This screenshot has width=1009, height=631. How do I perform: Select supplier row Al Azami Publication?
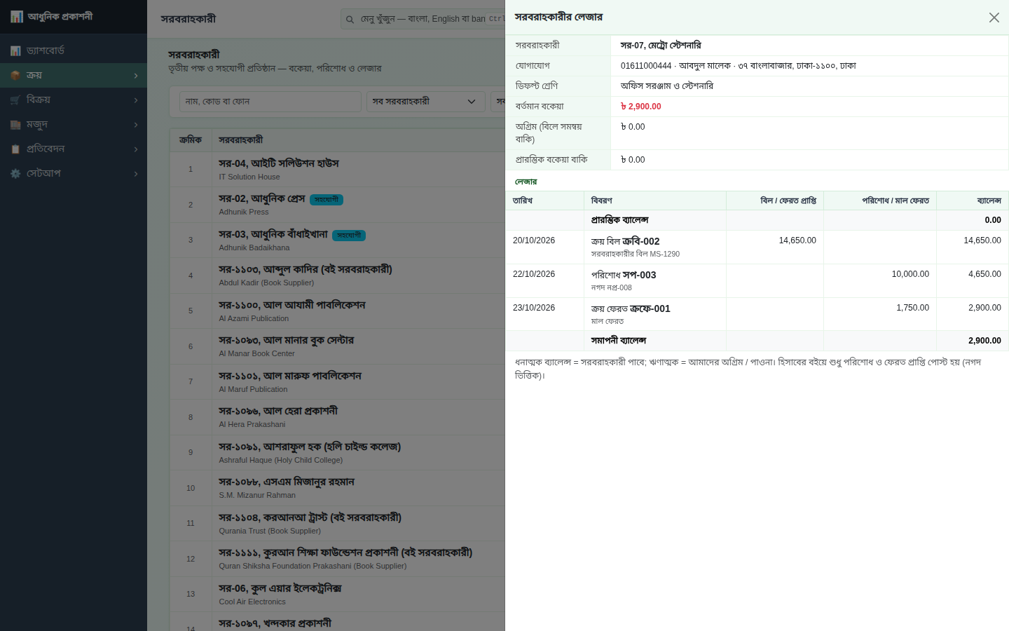(337, 311)
